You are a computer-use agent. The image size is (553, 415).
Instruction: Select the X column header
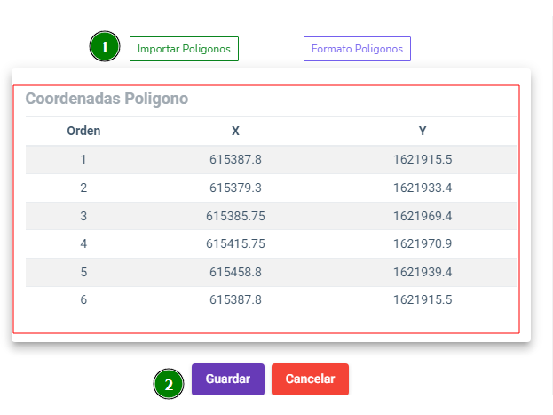tap(235, 131)
